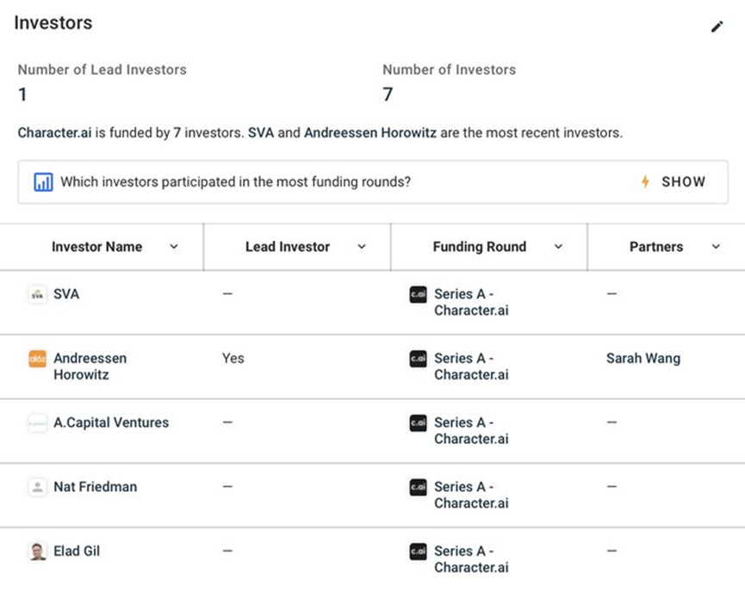Open the Sarah Wang partner link

643,359
